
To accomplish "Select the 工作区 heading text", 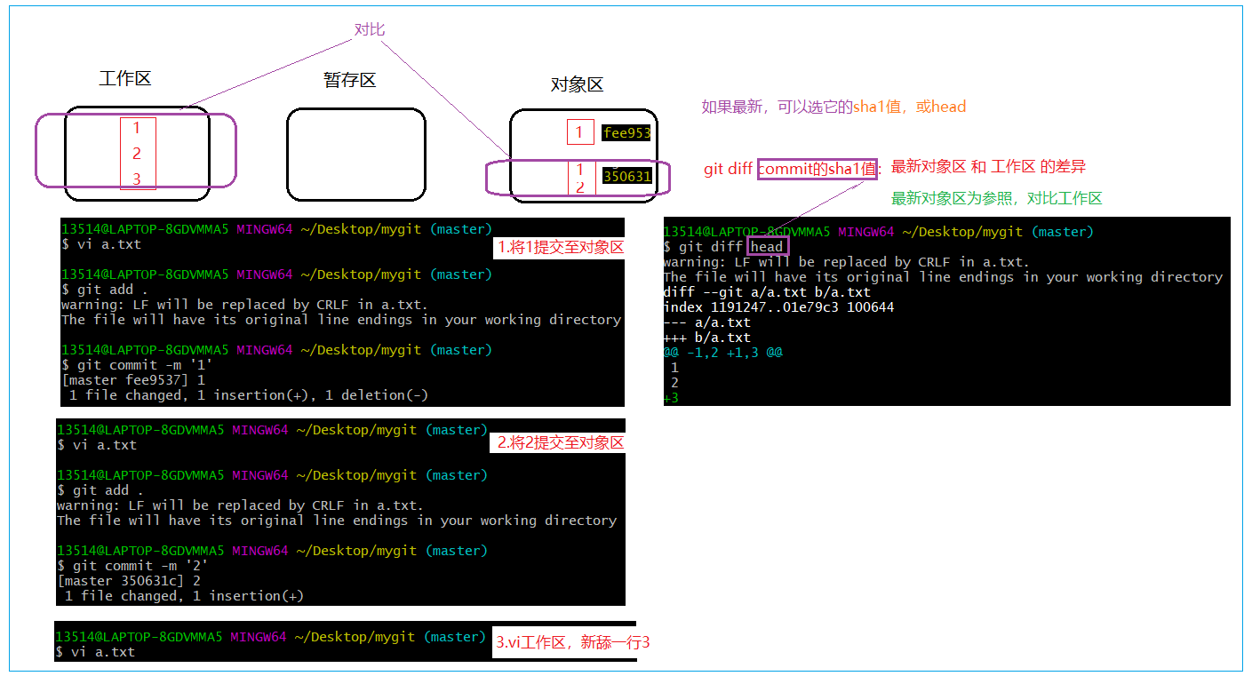I will tap(125, 78).
